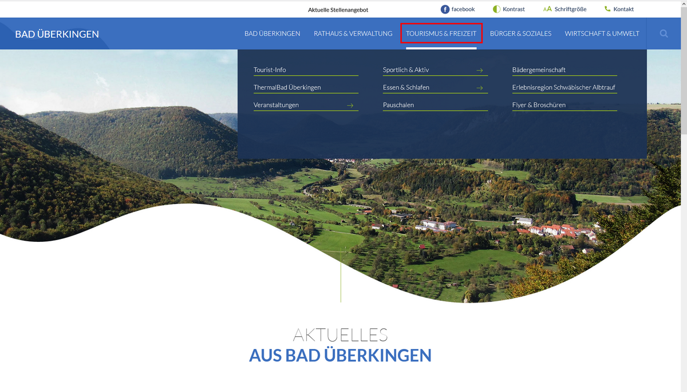Screen dimensions: 687x392
Task: Open the Rathaus & Verwaltung menu
Action: 353,34
